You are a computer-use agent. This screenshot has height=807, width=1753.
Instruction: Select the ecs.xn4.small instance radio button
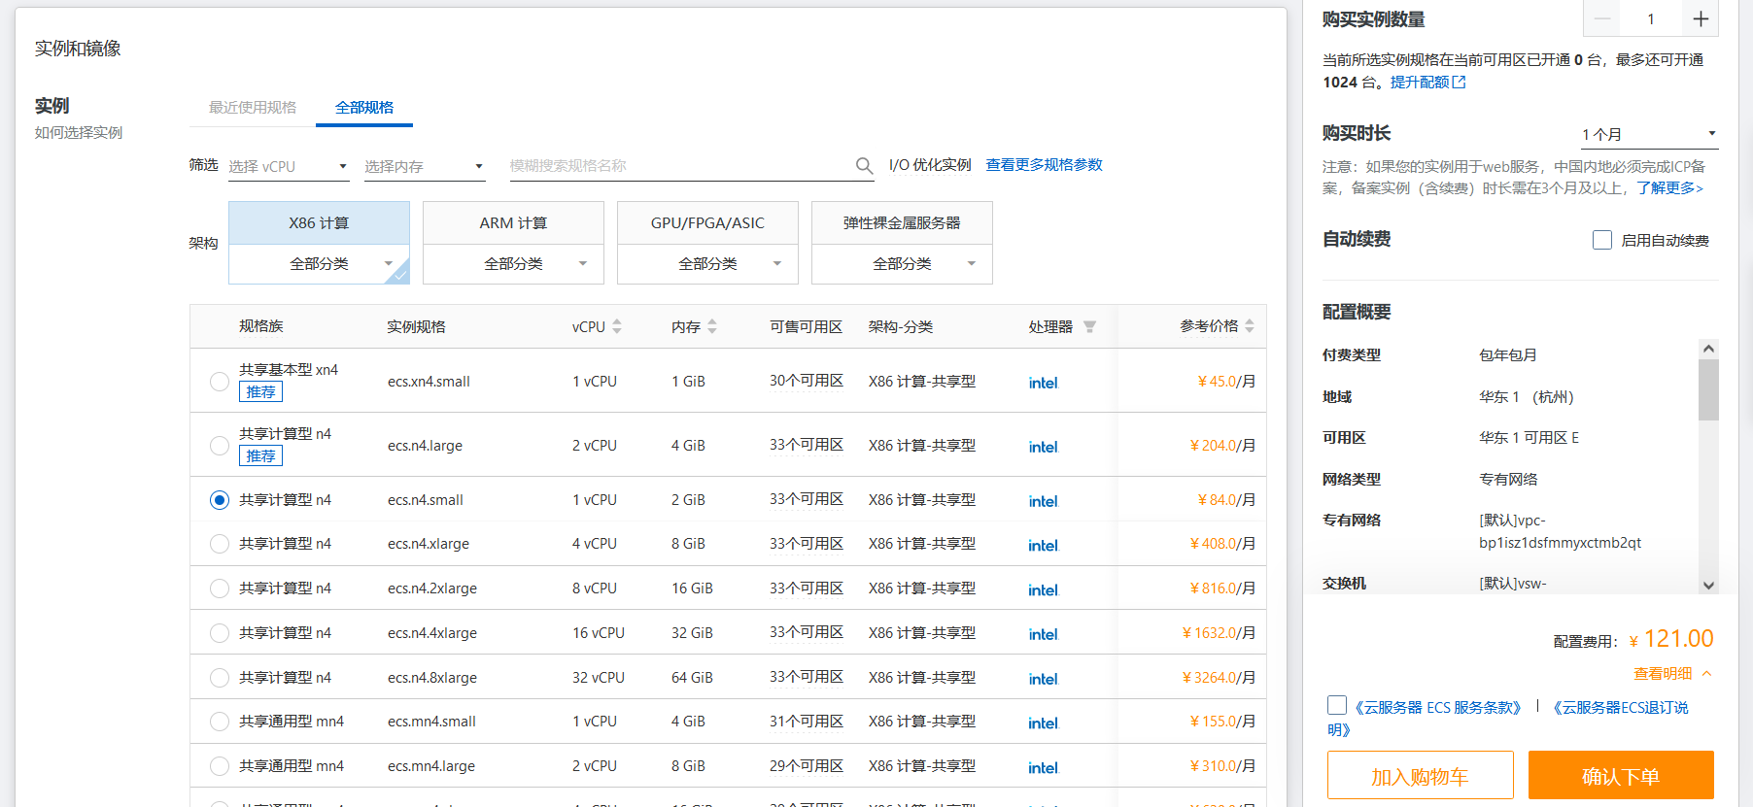pos(220,382)
